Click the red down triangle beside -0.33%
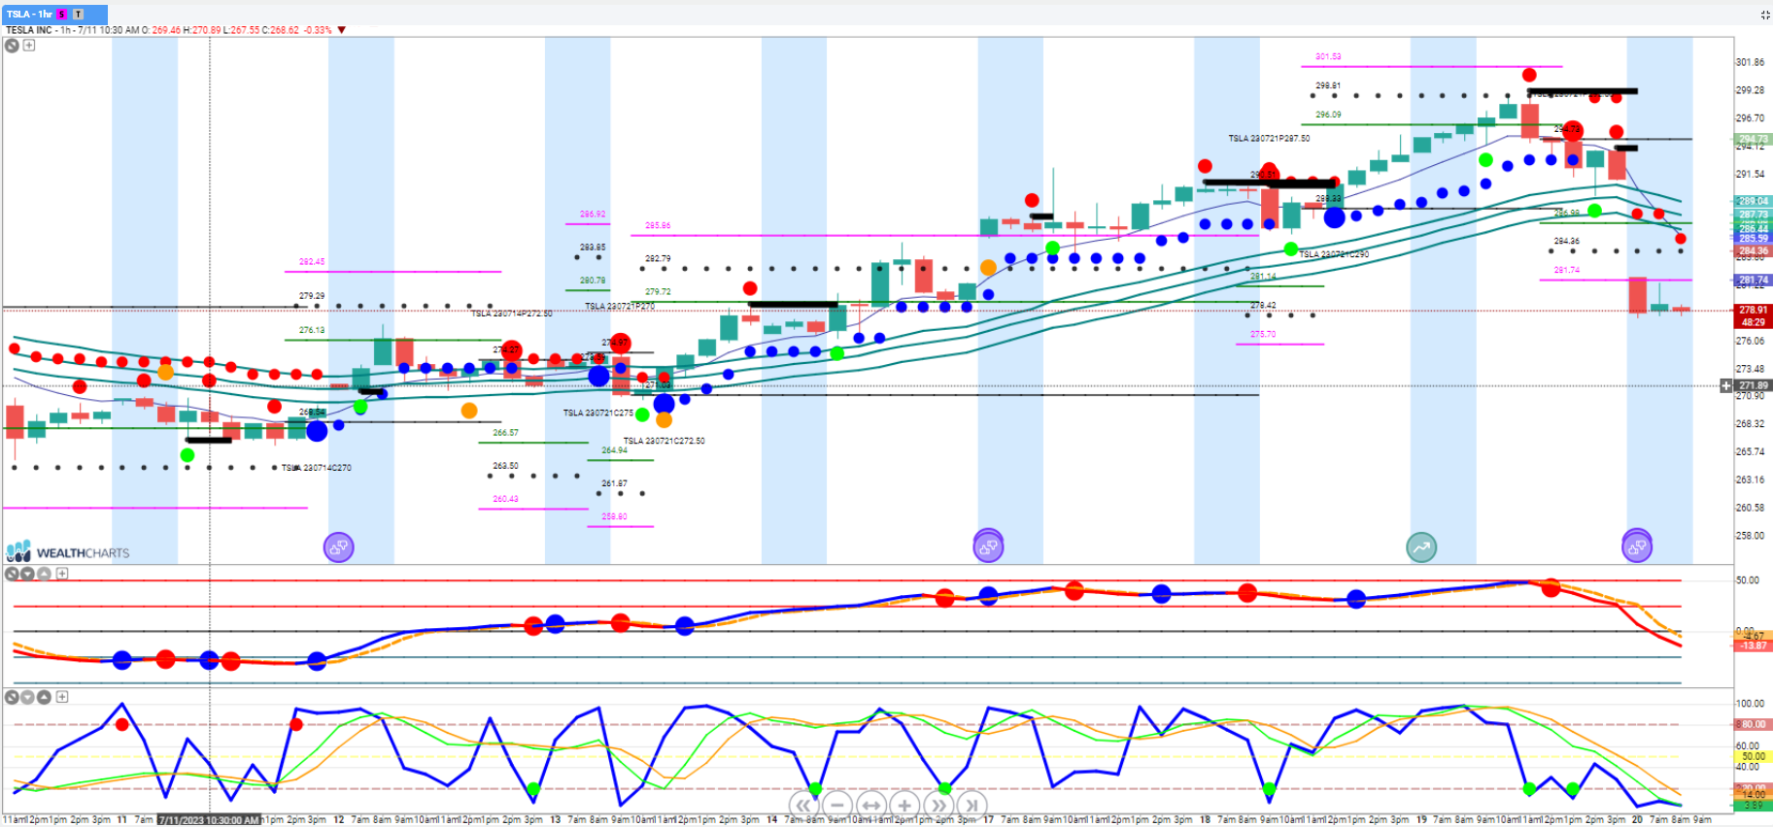Screen dimensions: 1773x827 coord(341,30)
